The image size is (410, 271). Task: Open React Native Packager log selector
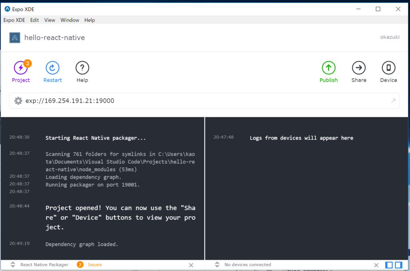pos(13,265)
